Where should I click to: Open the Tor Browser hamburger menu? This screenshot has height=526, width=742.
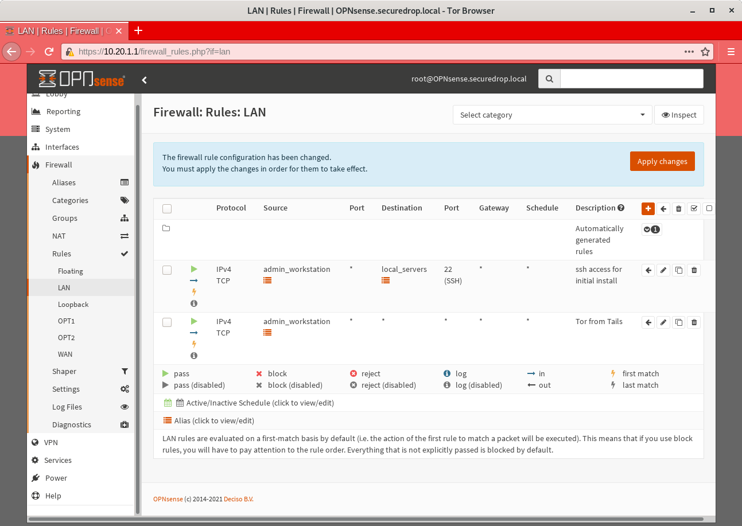pyautogui.click(x=730, y=51)
